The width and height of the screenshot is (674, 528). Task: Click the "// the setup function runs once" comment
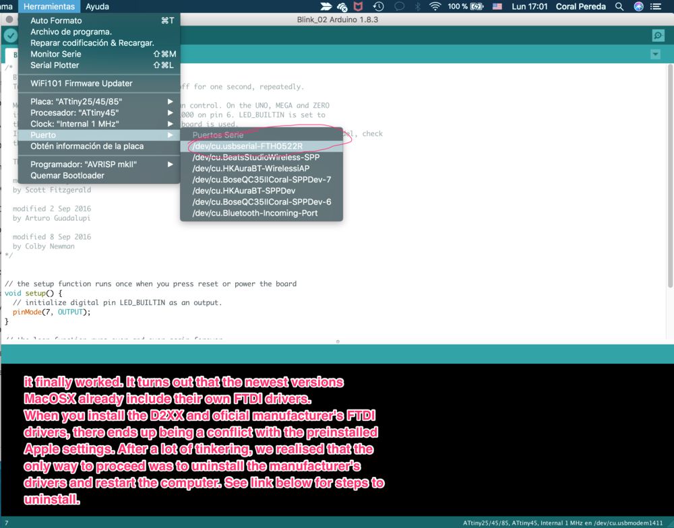tap(150, 284)
